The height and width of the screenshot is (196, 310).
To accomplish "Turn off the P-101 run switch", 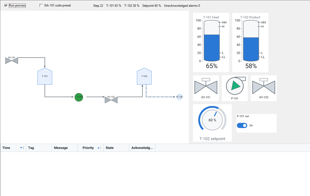I will point(242,125).
